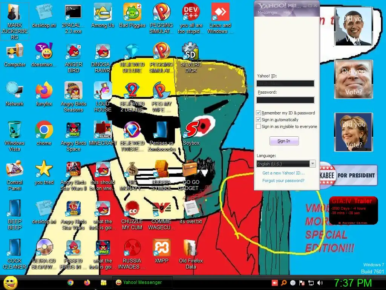Click the tray volume speaker icon
The width and height of the screenshot is (386, 290).
click(320, 283)
